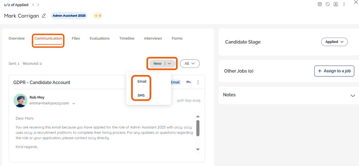Click the email body scrollbar down arrow
Screen dimensions: 359x166
[x=198, y=149]
